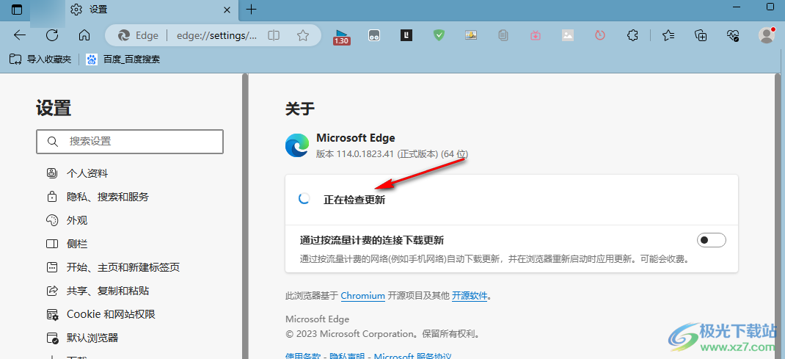Click 导入收藏夹 bookmark bar item
Viewport: 785px width, 359px height.
click(x=40, y=59)
